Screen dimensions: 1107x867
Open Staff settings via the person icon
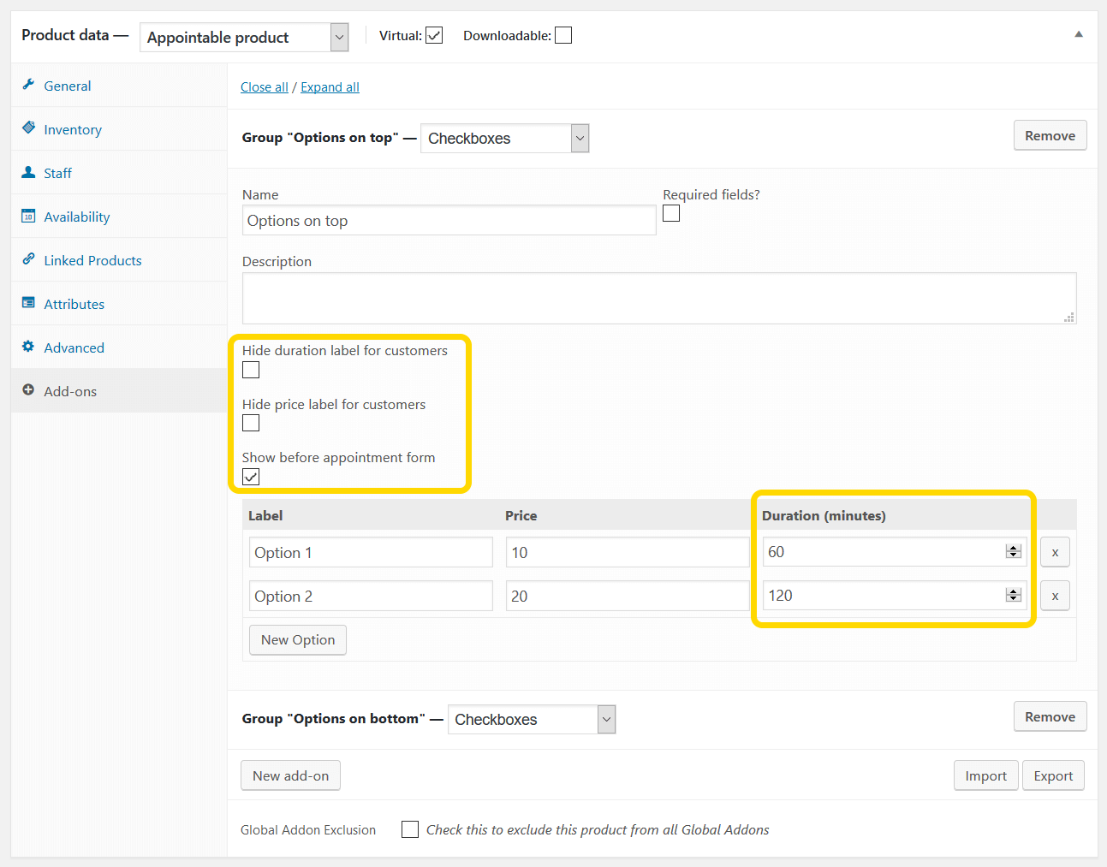point(29,173)
